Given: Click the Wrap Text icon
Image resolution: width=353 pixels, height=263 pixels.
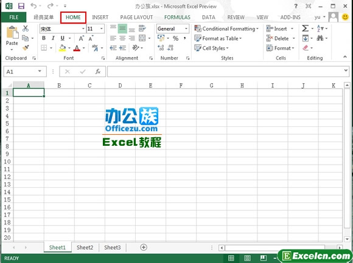Looking at the screenshot, I should [x=142, y=29].
